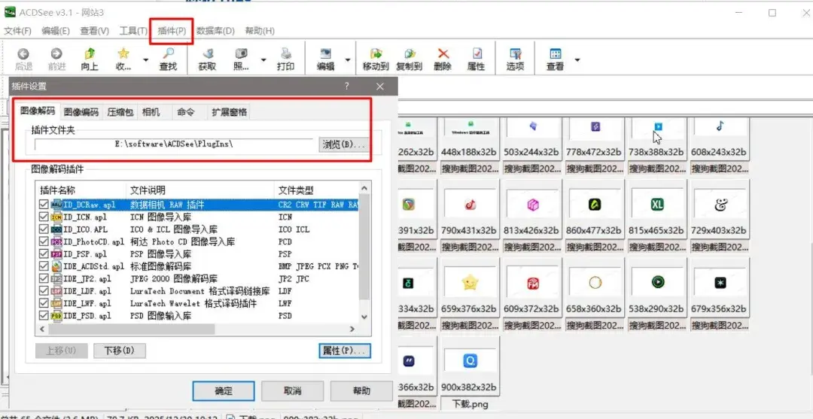This screenshot has height=419, width=813.
Task: Open the 查看(V) menu
Action: pyautogui.click(x=94, y=31)
